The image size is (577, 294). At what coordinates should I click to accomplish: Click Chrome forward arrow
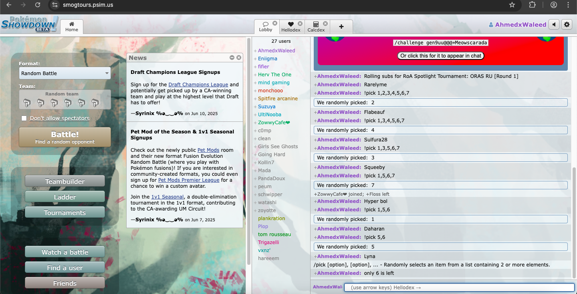pyautogui.click(x=23, y=5)
